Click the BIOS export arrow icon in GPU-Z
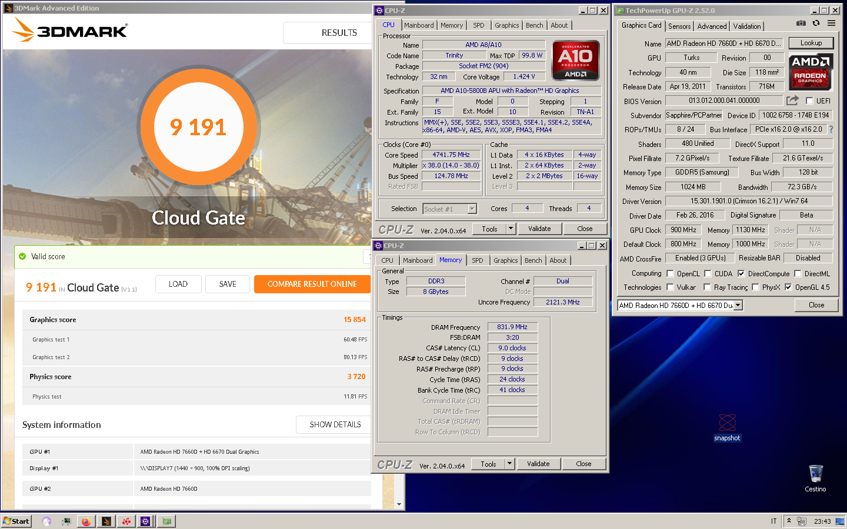 (792, 101)
